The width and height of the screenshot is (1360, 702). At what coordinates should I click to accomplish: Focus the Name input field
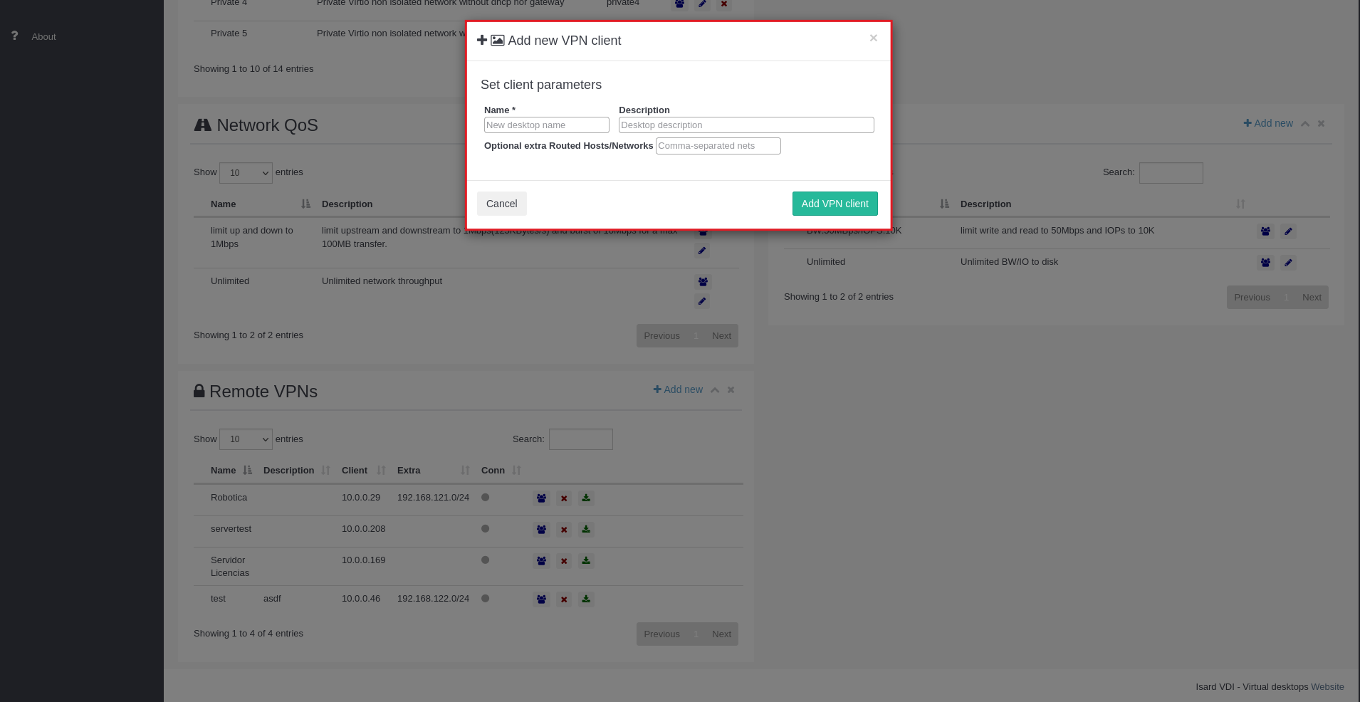pos(546,125)
